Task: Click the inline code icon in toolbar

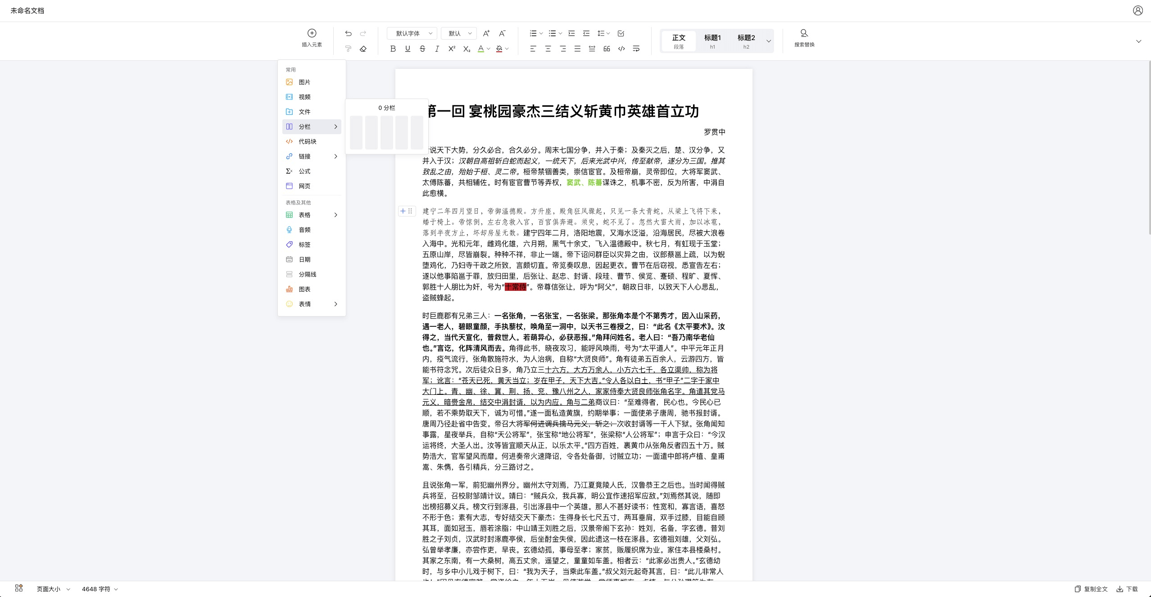Action: click(x=621, y=49)
